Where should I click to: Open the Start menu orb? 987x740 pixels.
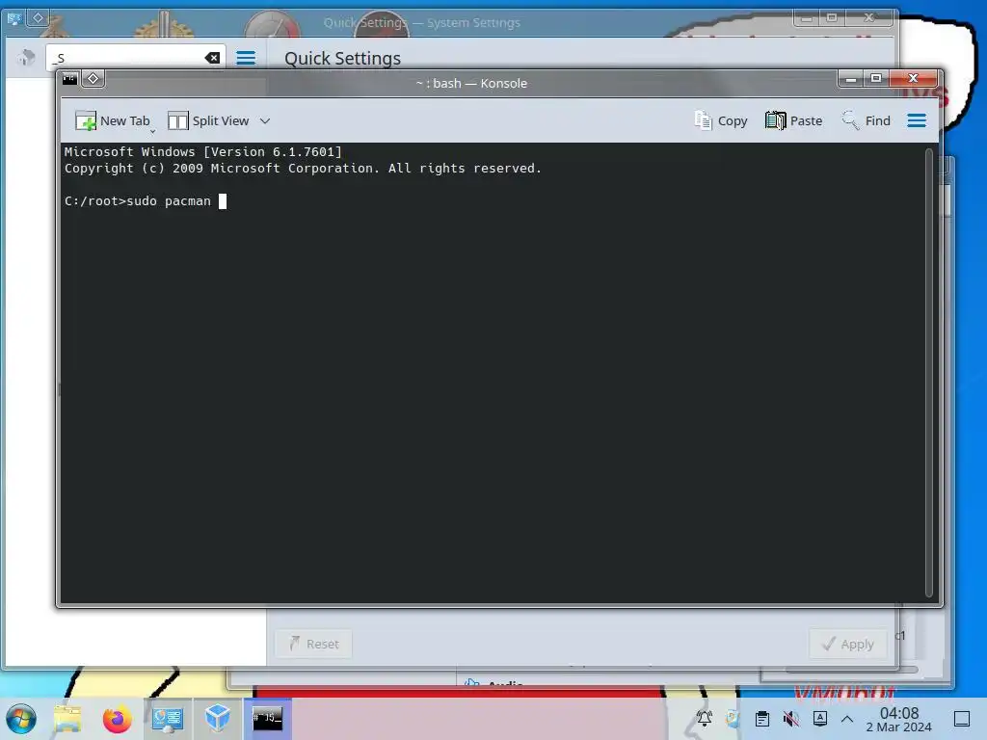(x=21, y=719)
